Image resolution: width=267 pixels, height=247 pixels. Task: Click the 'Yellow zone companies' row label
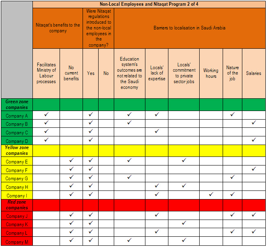[x=17, y=150]
